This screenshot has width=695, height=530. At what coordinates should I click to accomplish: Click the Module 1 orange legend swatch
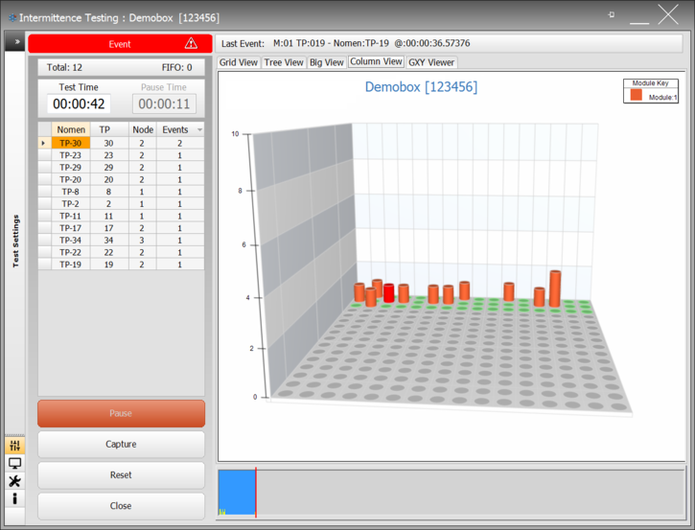636,96
